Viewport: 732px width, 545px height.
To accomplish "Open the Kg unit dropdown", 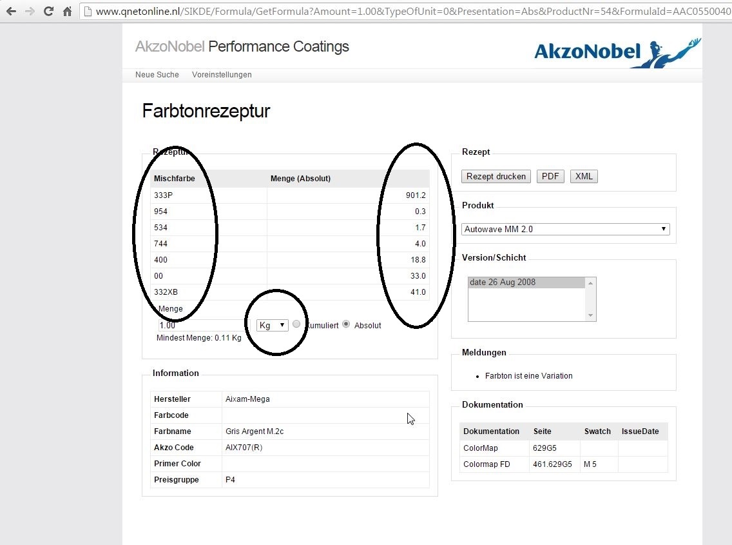I will [272, 325].
